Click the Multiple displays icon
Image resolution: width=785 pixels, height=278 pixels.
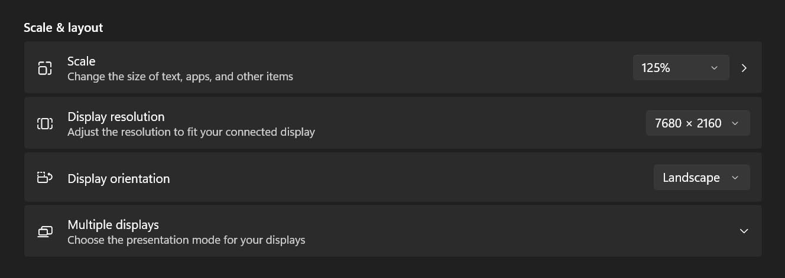point(45,231)
